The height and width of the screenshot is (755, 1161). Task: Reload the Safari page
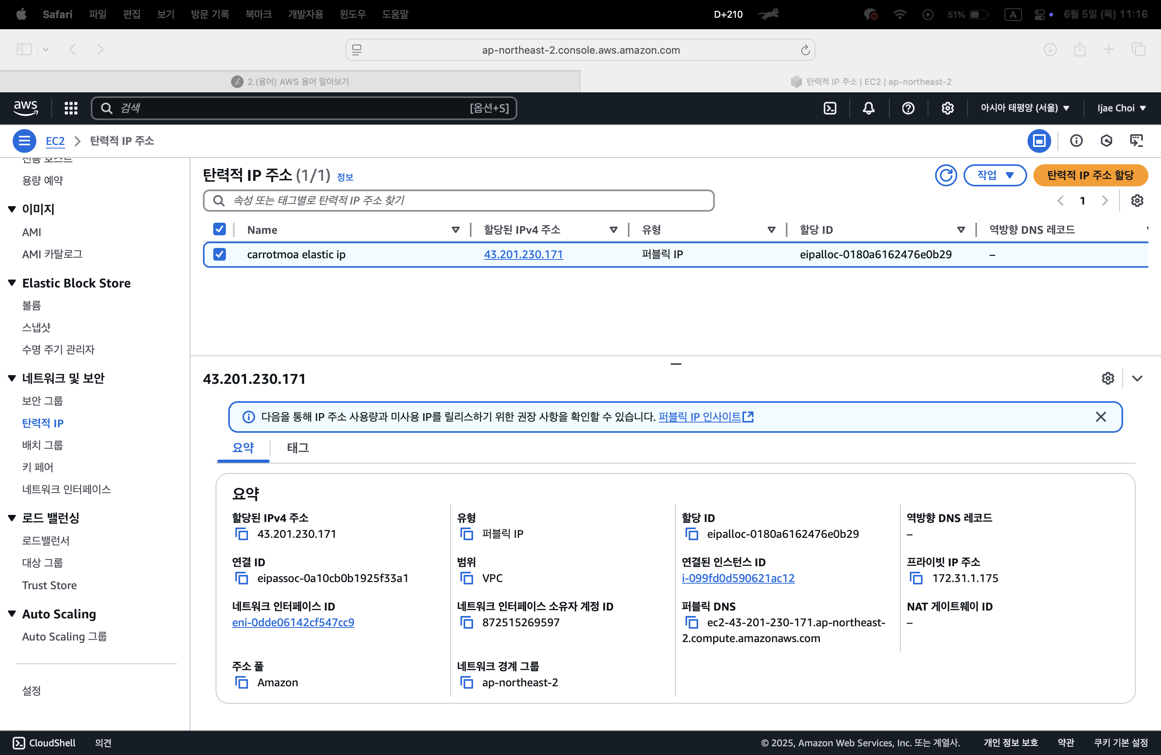(x=805, y=50)
